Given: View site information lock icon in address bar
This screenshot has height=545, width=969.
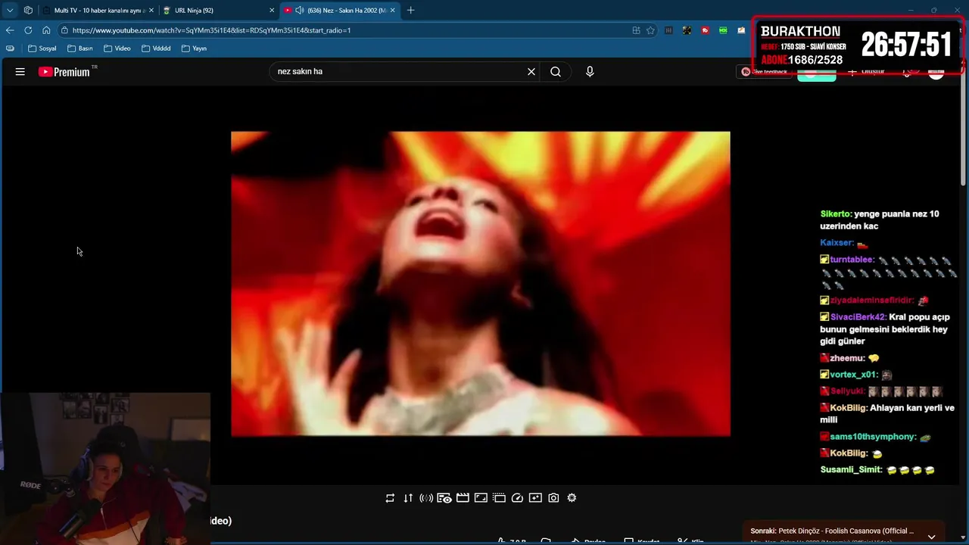Looking at the screenshot, I should pos(65,30).
